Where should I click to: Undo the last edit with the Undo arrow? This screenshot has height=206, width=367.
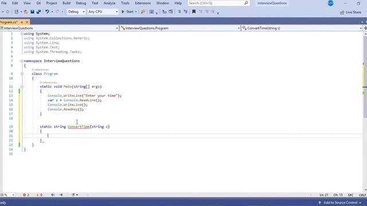[x=47, y=11]
